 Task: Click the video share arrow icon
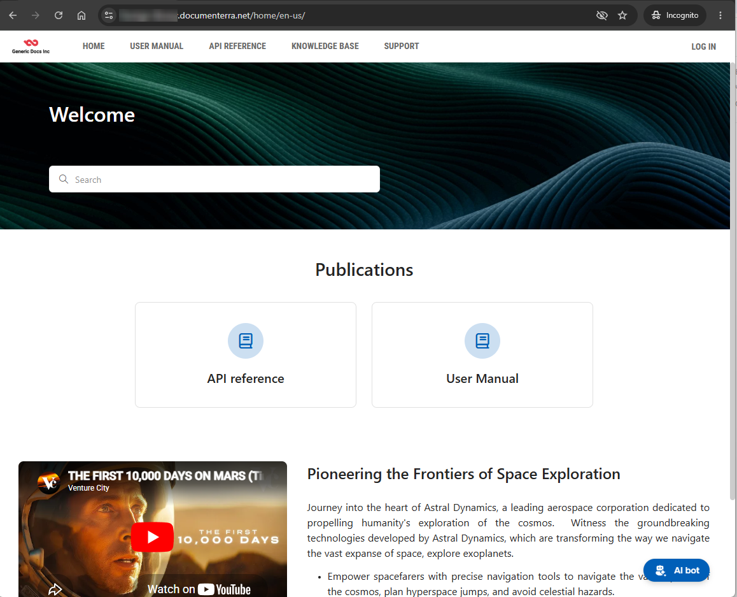(x=55, y=589)
